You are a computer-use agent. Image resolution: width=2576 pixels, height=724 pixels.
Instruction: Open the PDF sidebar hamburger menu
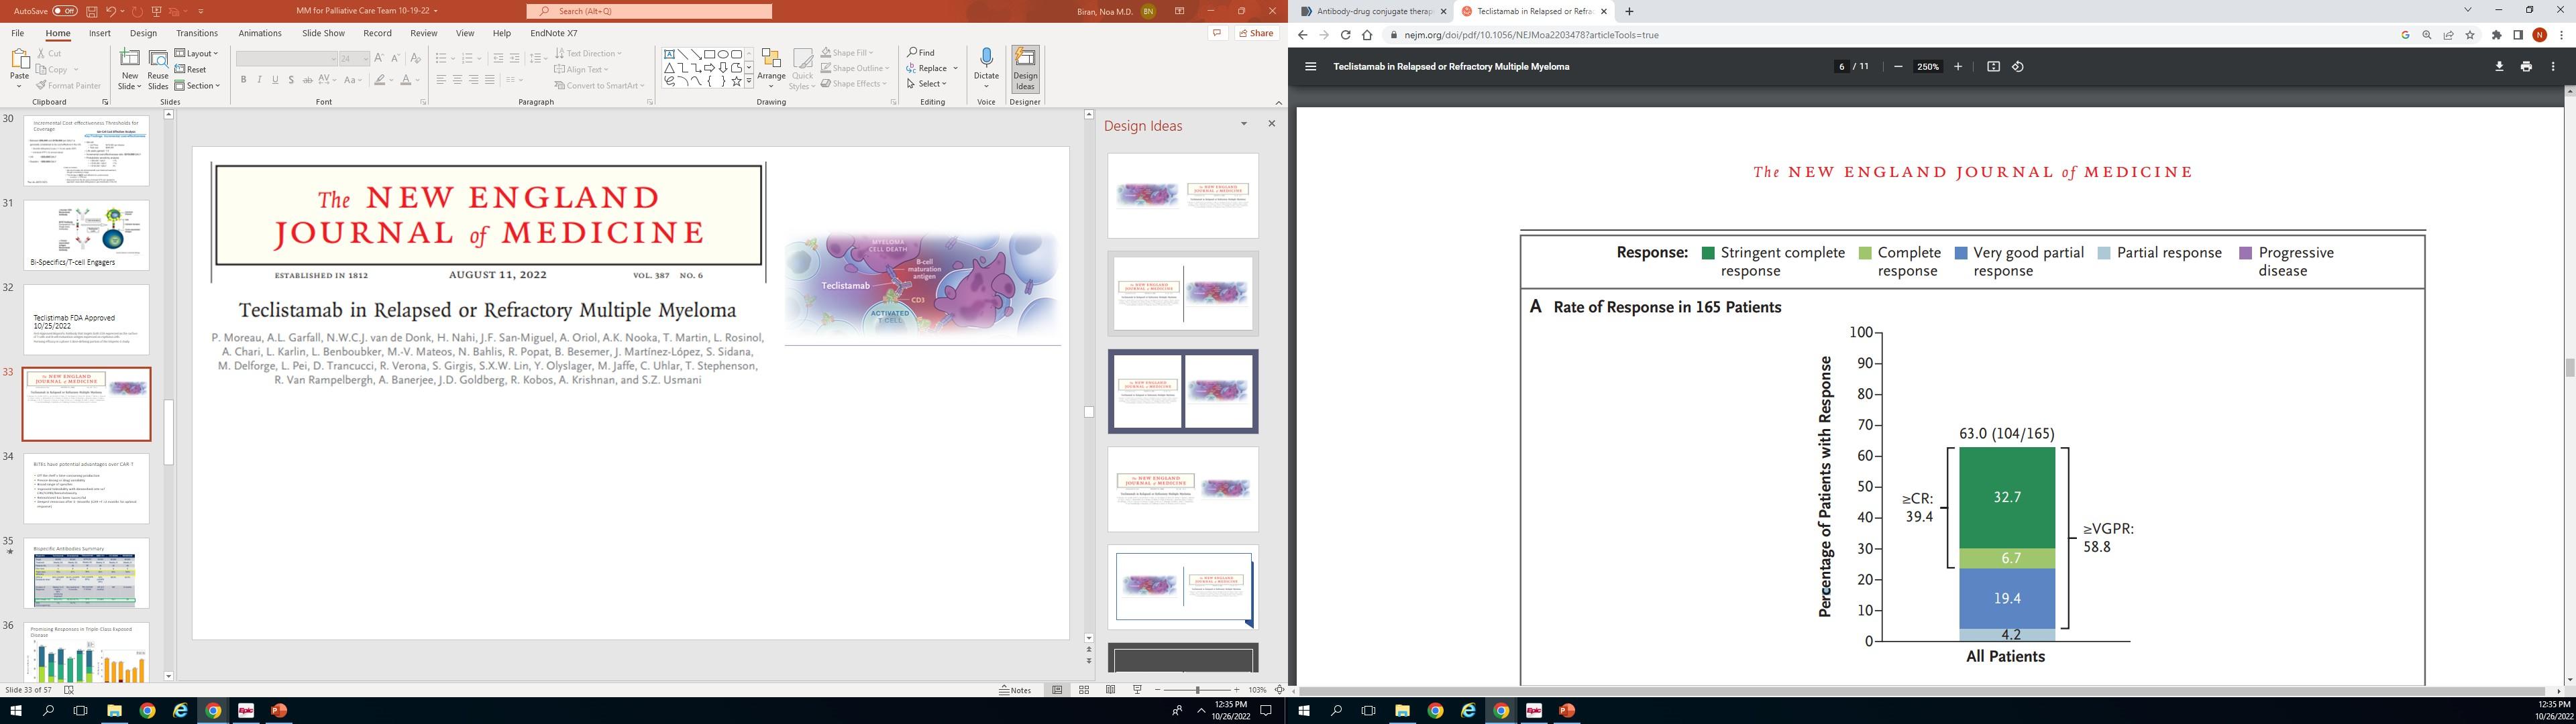coord(1311,67)
